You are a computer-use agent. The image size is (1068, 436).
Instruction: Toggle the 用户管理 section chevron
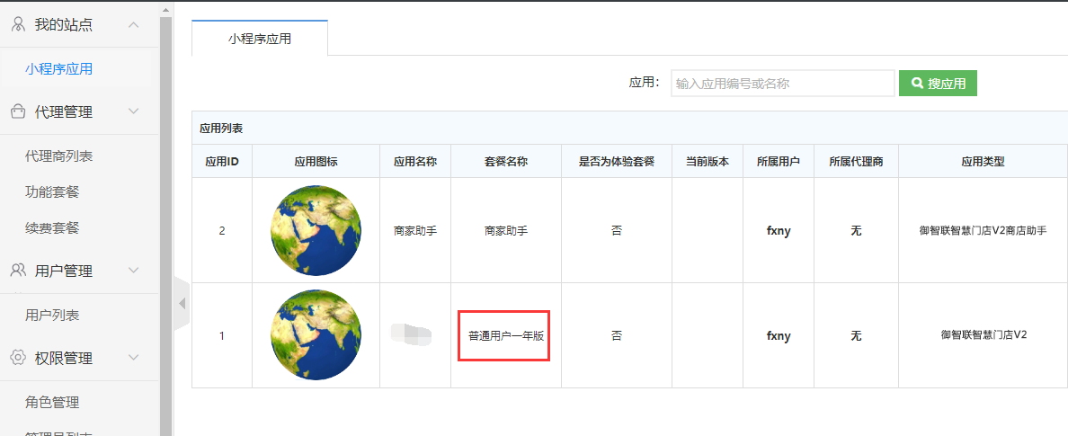pyautogui.click(x=134, y=271)
